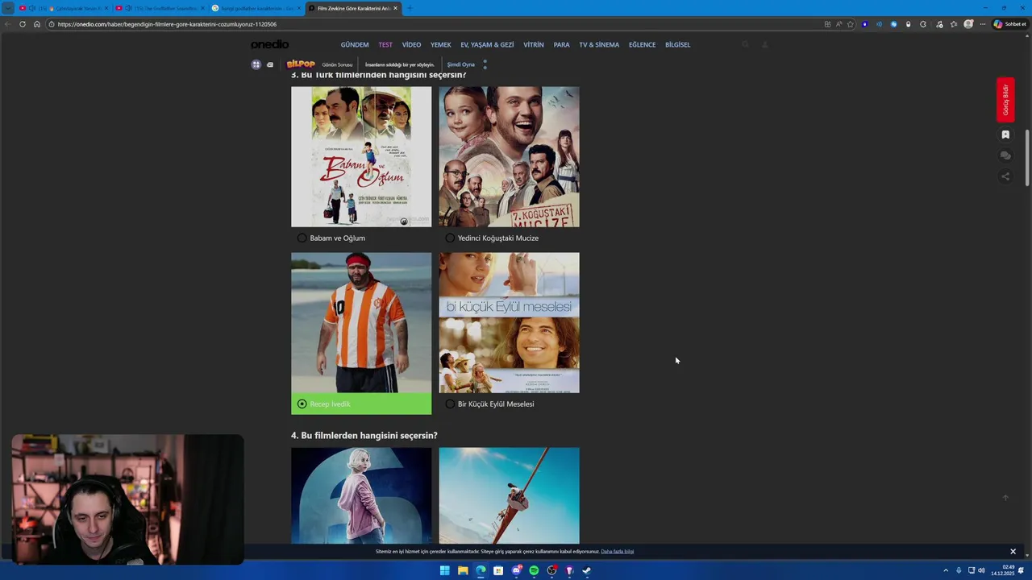Click the Daha fazla bilgi cookie link
1032x580 pixels.
pos(618,552)
